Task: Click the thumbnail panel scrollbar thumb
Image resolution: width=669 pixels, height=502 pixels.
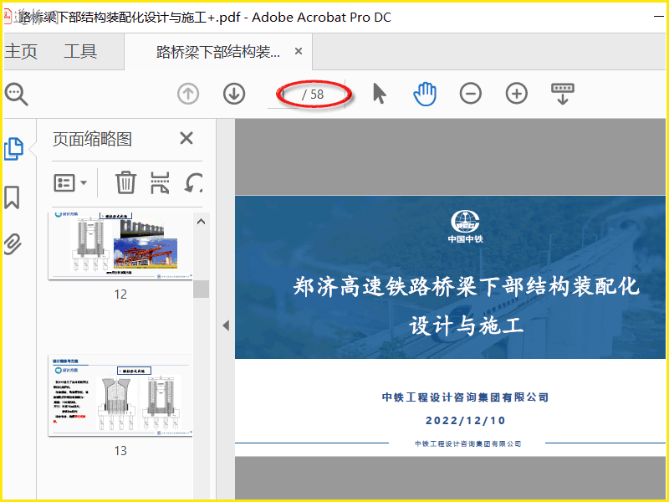Action: coord(201,289)
